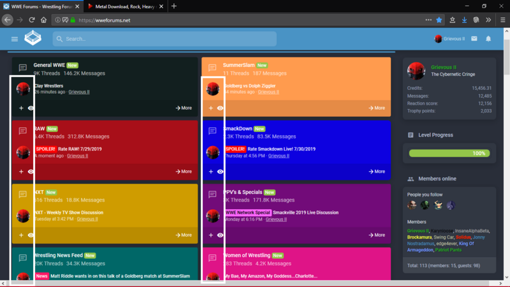The image size is (510, 287).
Task: Go to the browser home page icon
Action: (43, 20)
